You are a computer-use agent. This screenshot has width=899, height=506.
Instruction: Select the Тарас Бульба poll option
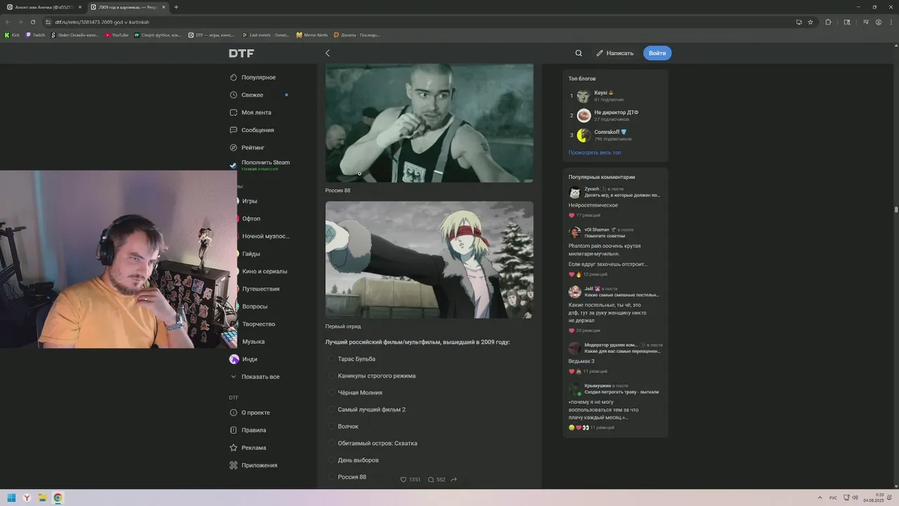351,359
